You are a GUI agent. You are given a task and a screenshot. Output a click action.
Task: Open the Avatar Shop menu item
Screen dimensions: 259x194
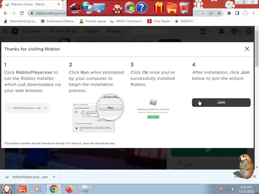tap(63, 31)
